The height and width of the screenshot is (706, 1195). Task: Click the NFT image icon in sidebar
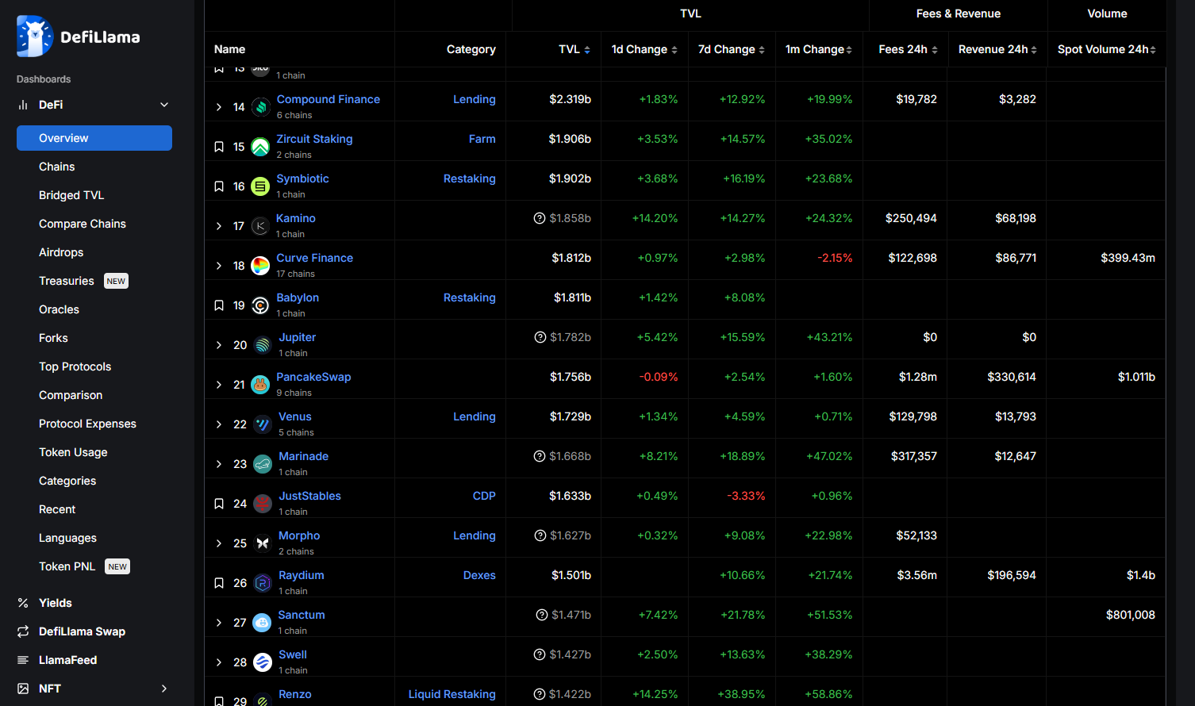click(23, 689)
